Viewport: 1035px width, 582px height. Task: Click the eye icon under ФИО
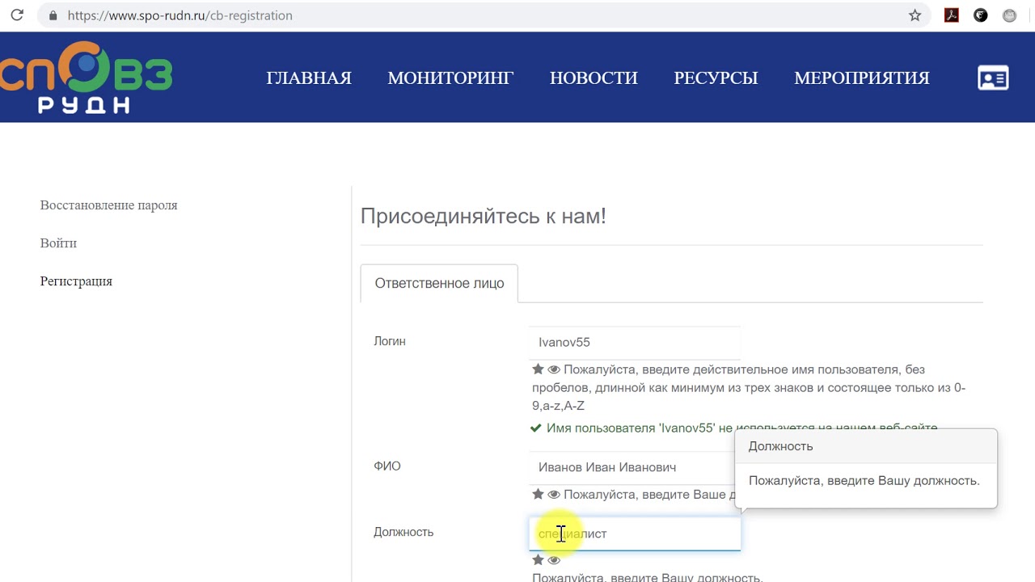(x=554, y=494)
